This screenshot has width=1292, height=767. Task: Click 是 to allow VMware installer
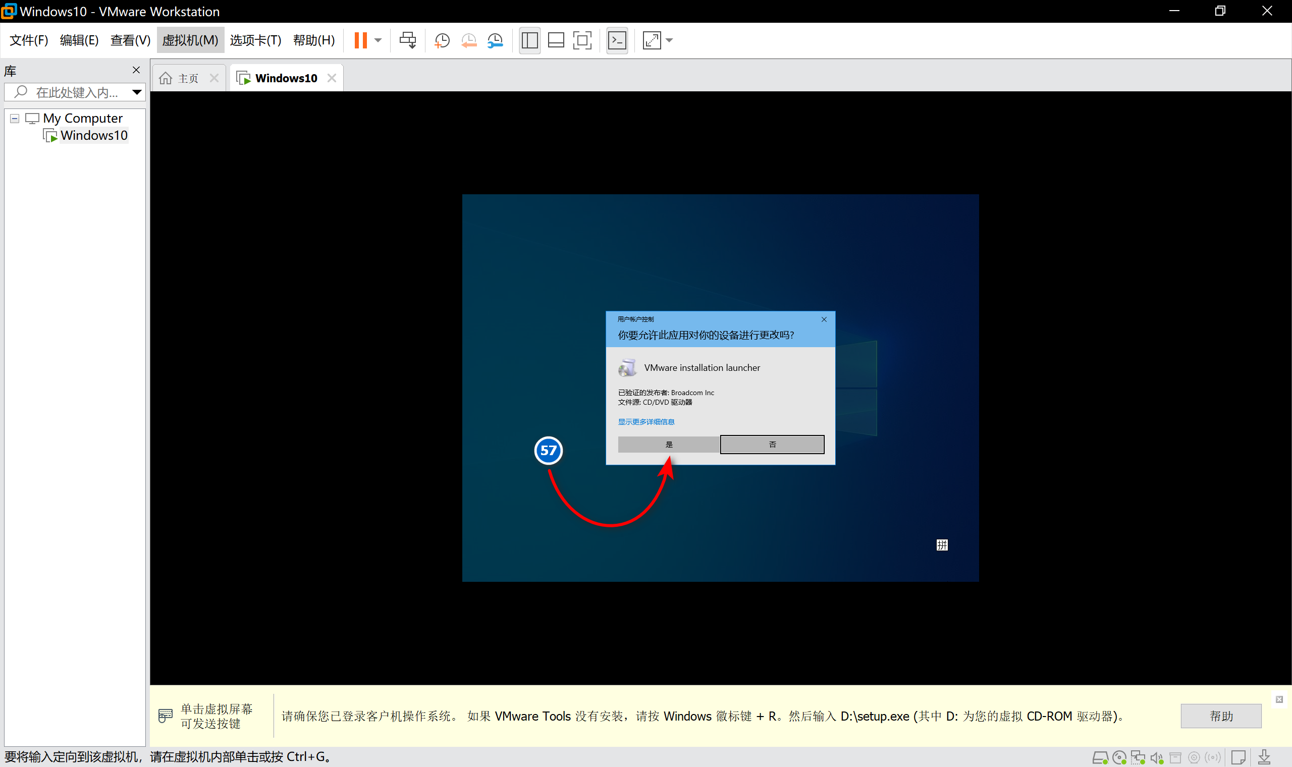668,445
